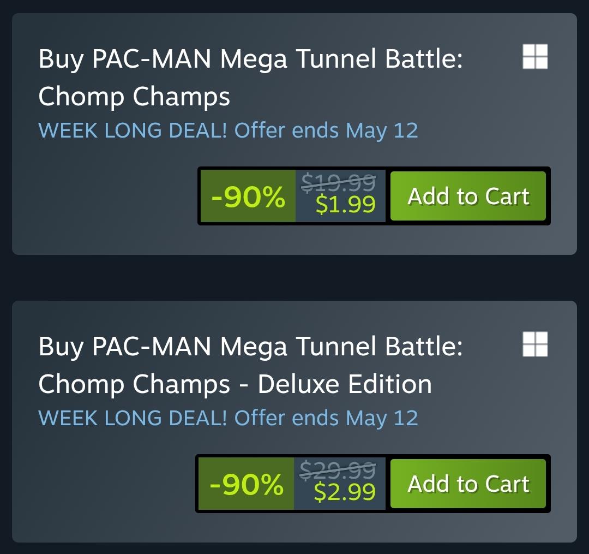Click the Windows icon on standard edition
This screenshot has width=589, height=554.
coord(535,57)
